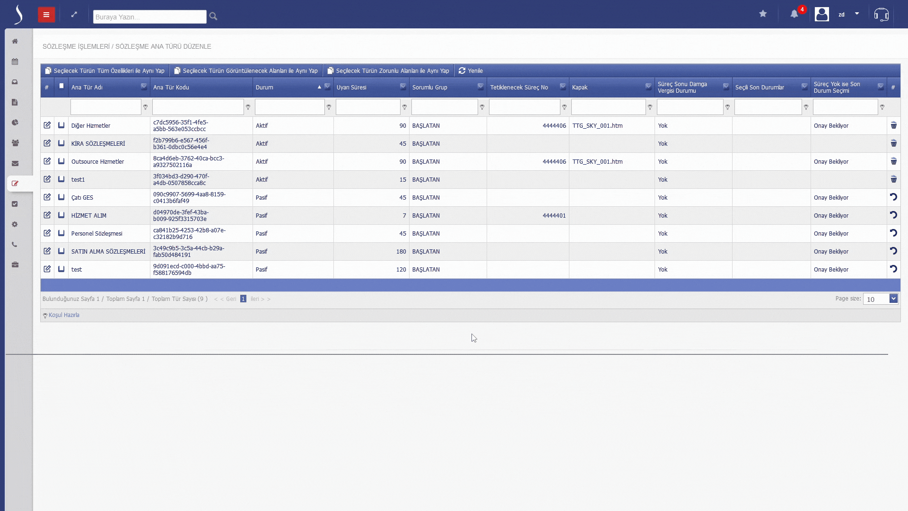Toggle the select-all checkbox in table header
The height and width of the screenshot is (511, 908).
point(61,87)
